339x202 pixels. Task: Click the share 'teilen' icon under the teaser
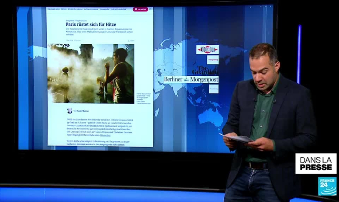[x=131, y=41]
